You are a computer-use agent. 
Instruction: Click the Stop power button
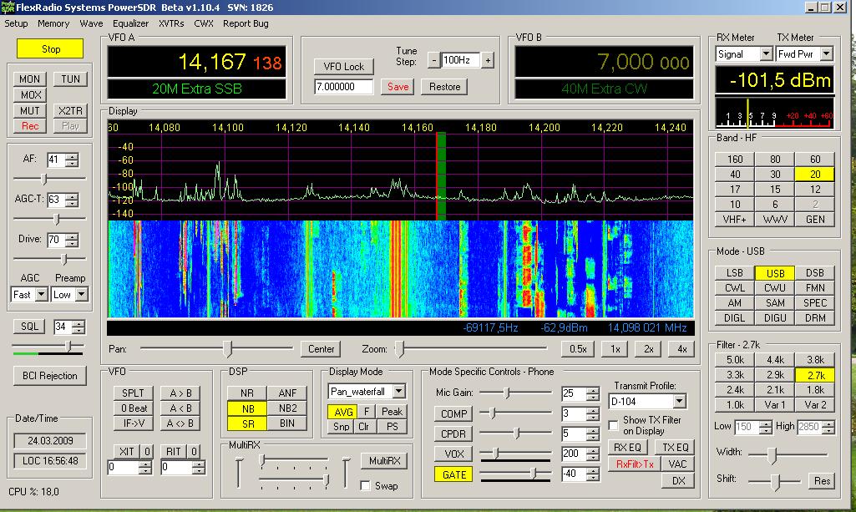(50, 49)
